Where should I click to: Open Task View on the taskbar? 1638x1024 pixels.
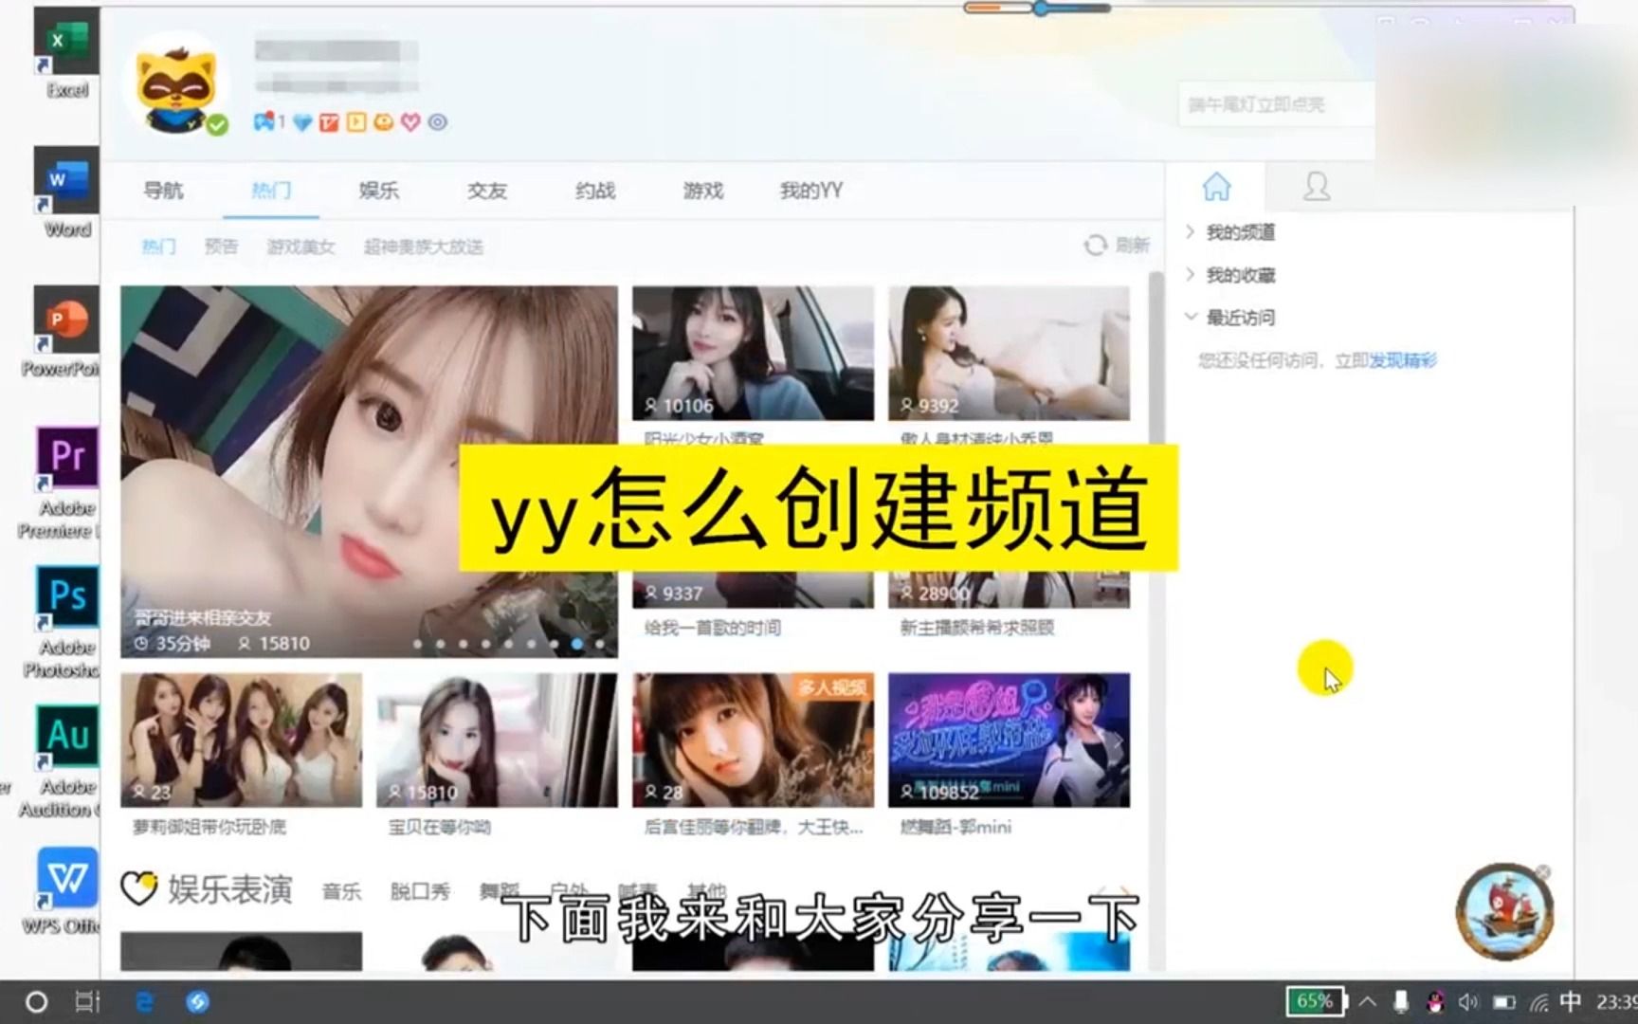87,1002
